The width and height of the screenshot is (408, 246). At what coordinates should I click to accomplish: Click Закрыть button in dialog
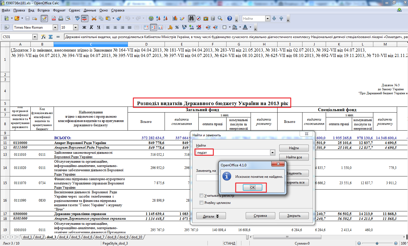click(x=294, y=216)
